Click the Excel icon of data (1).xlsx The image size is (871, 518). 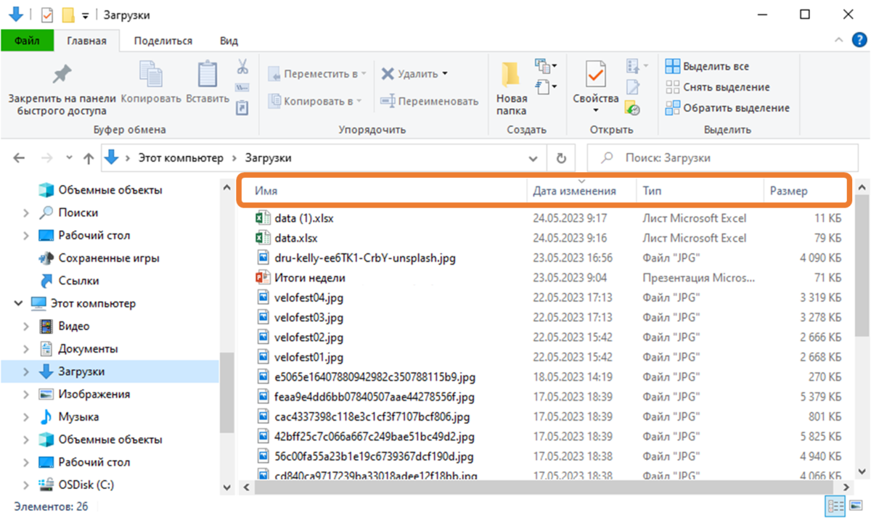point(262,218)
